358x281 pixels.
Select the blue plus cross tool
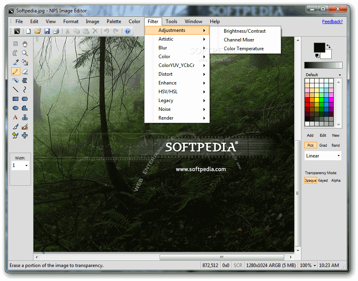click(25, 136)
